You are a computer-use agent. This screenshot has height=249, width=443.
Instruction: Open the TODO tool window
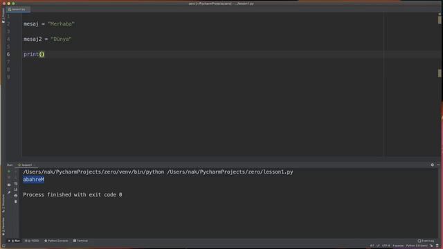32,241
